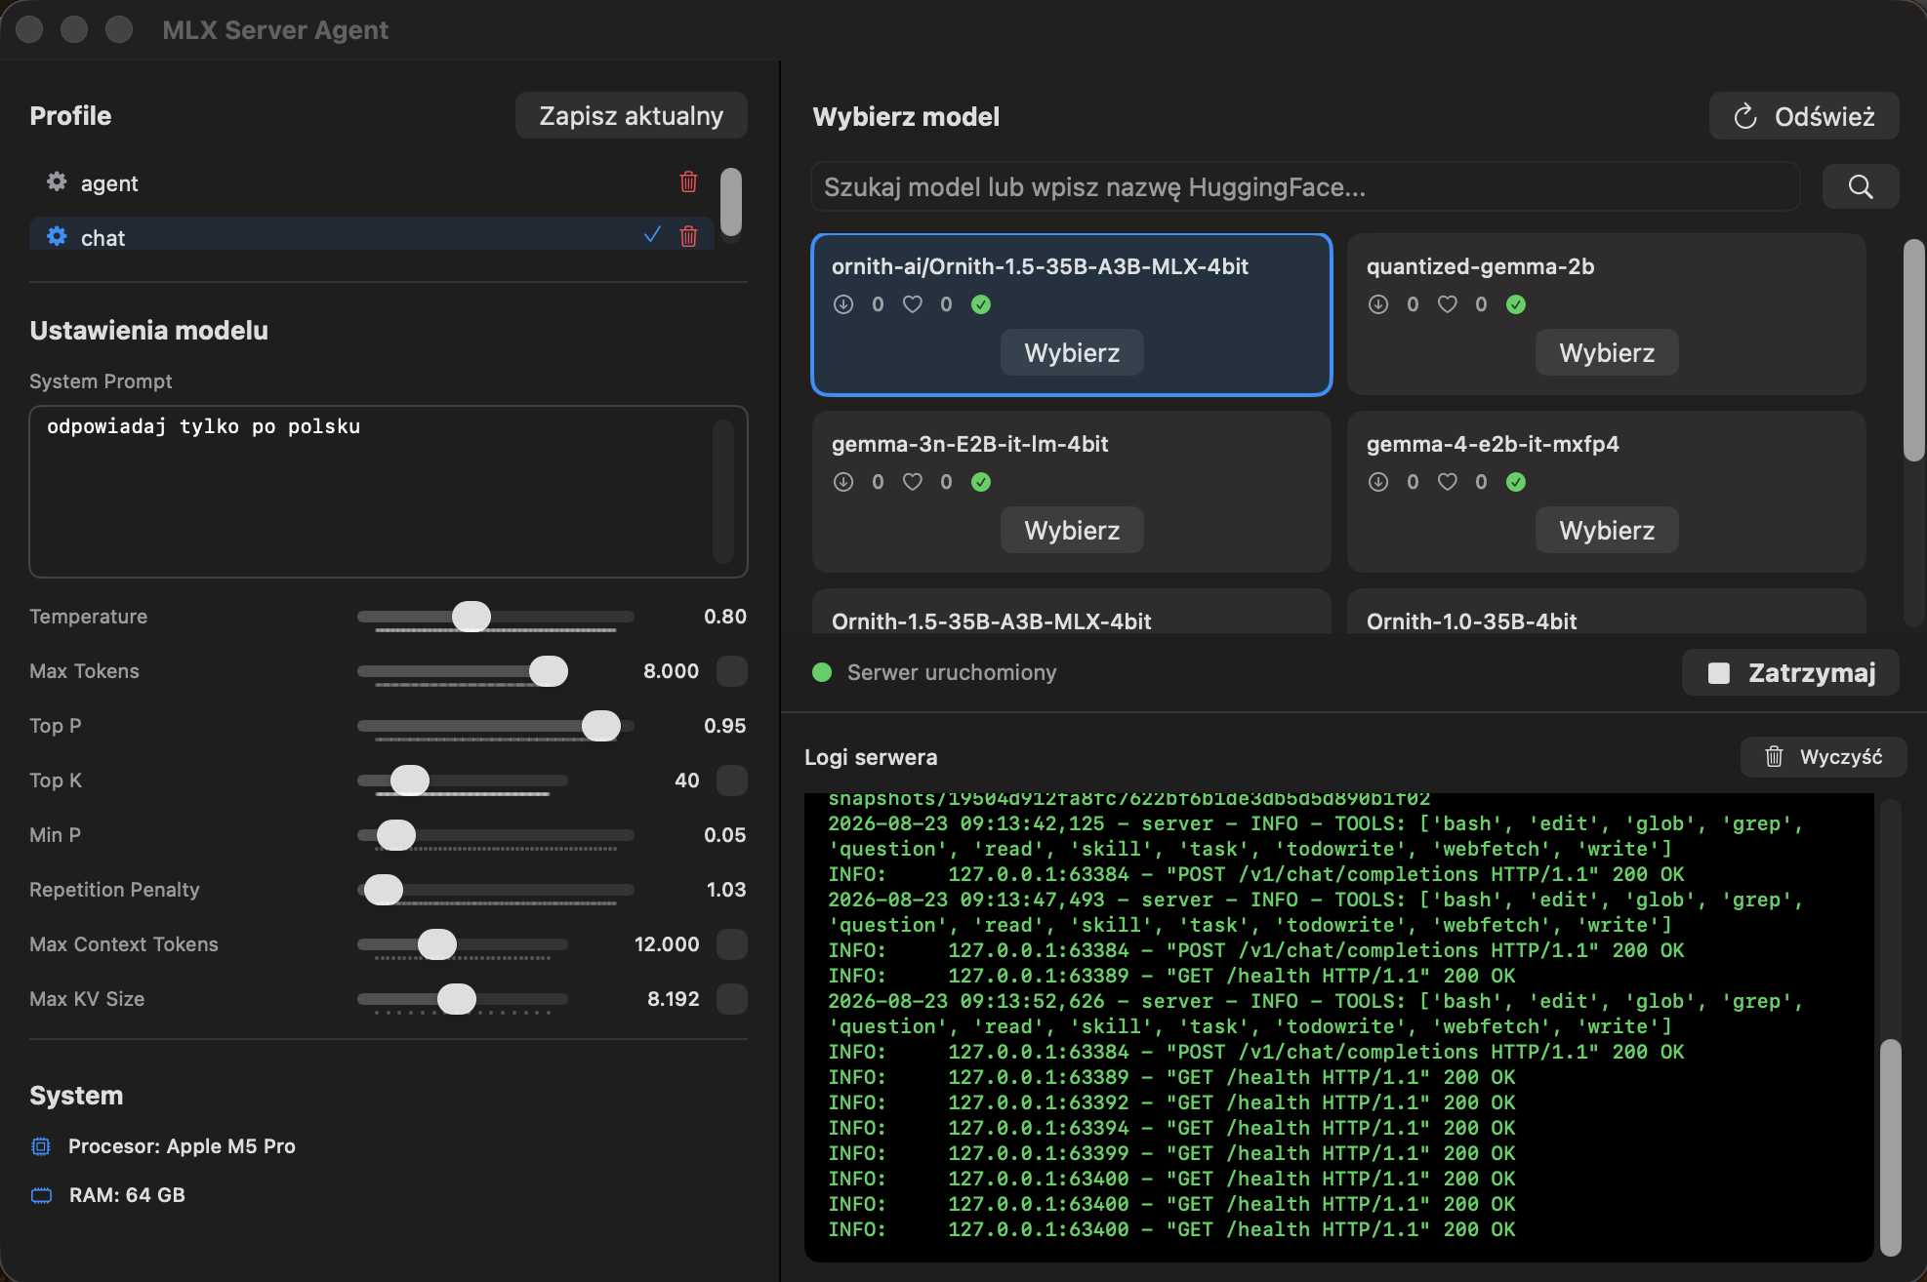The image size is (1927, 1282).
Task: Click heart icon on gemma-4-e2b-it-mxfp4 card
Action: tap(1448, 482)
